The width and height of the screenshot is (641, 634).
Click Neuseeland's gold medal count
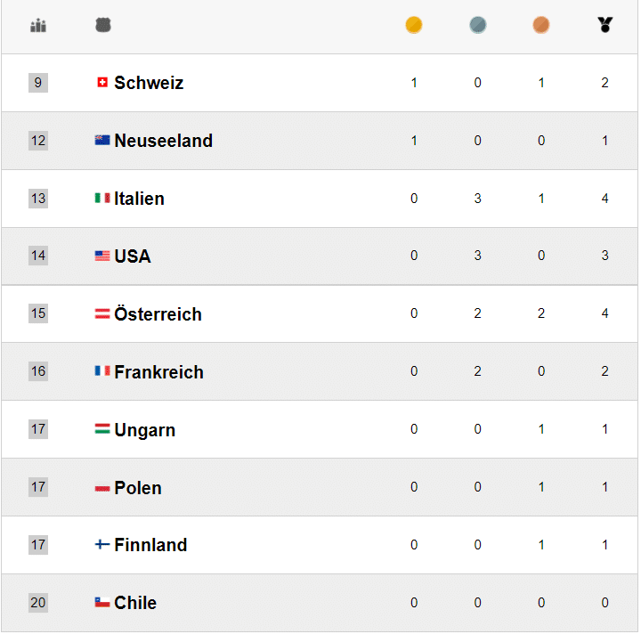(414, 141)
